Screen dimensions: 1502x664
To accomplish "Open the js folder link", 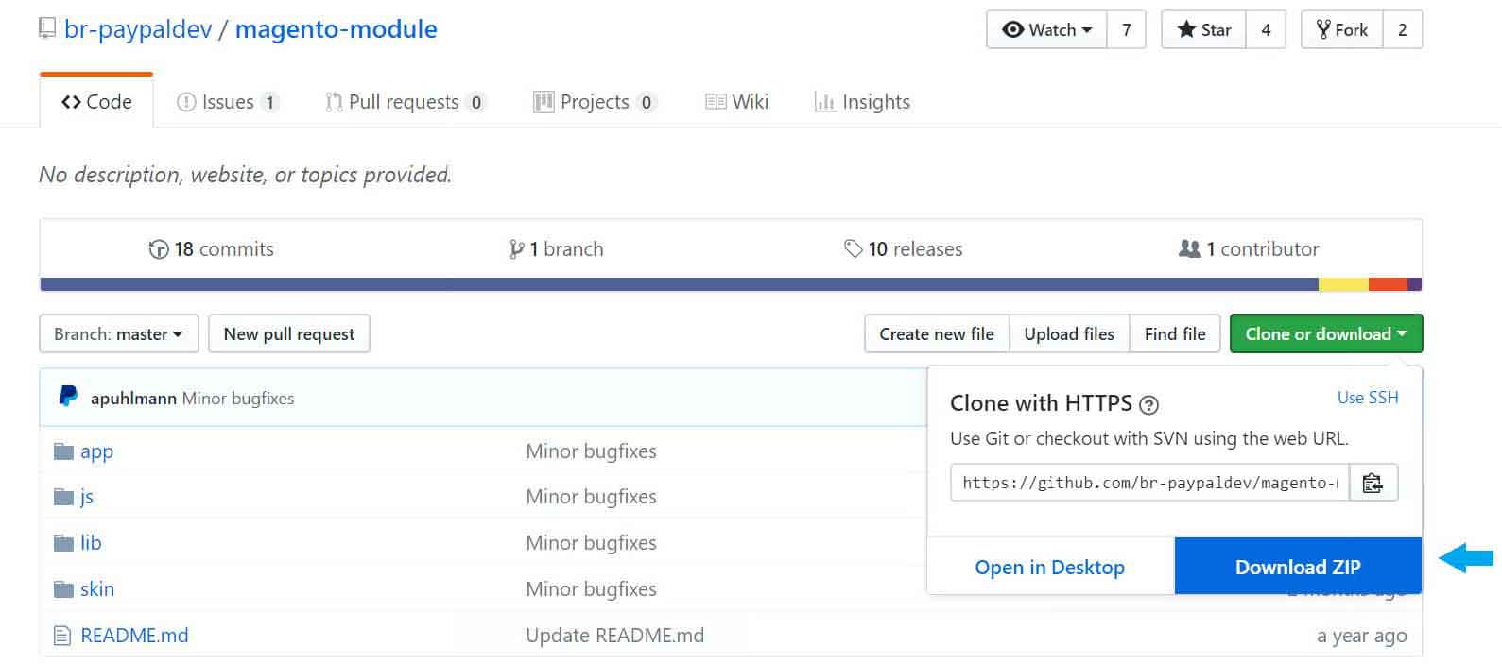I will click(x=87, y=497).
